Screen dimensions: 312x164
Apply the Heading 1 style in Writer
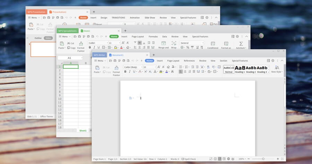(240, 69)
